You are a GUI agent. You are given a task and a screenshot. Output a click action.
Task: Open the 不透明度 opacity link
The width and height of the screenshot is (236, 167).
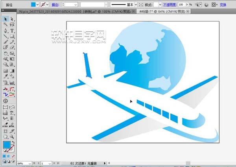point(170,5)
